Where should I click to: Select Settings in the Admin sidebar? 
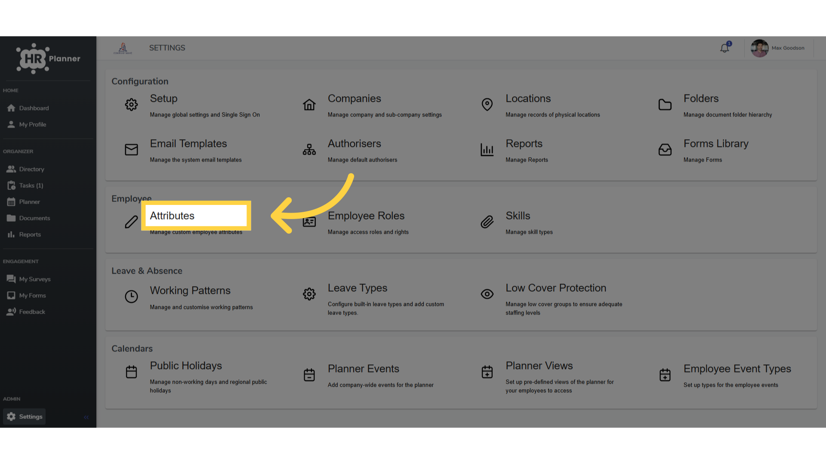click(25, 417)
